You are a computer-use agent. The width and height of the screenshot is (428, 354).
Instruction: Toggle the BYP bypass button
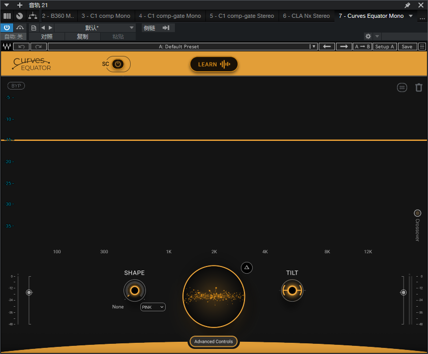click(x=16, y=86)
